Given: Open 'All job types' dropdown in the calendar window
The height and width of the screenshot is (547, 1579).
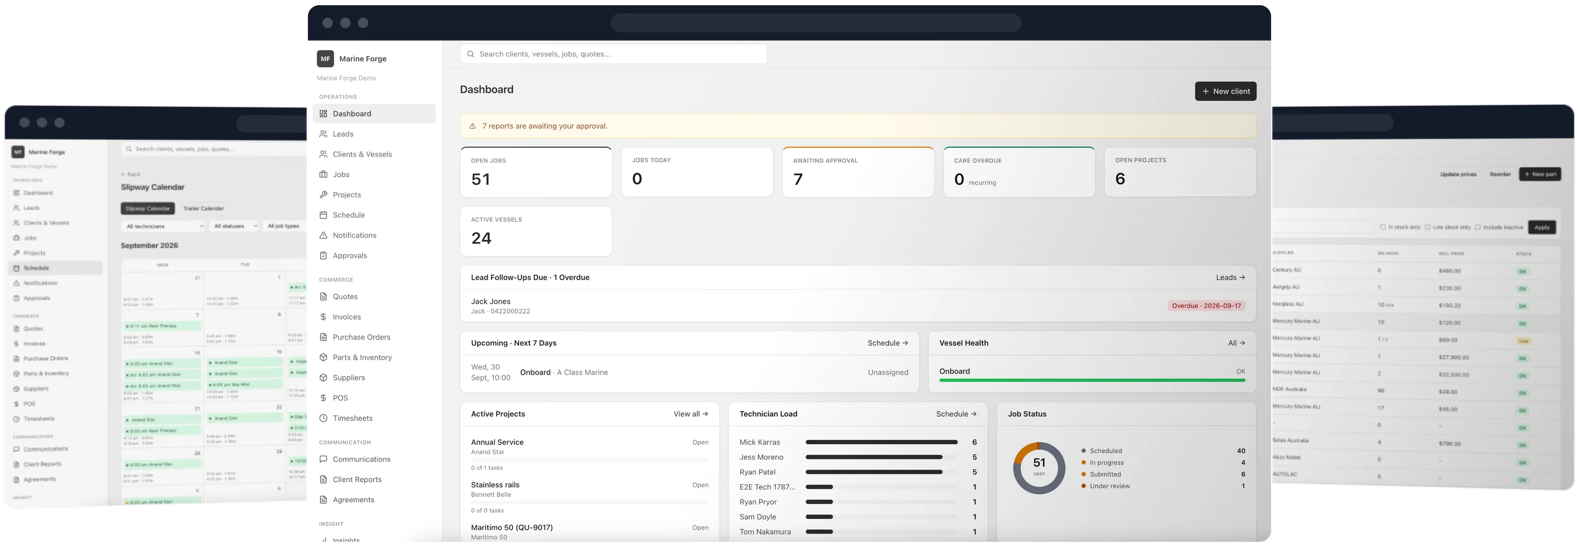Looking at the screenshot, I should point(284,226).
